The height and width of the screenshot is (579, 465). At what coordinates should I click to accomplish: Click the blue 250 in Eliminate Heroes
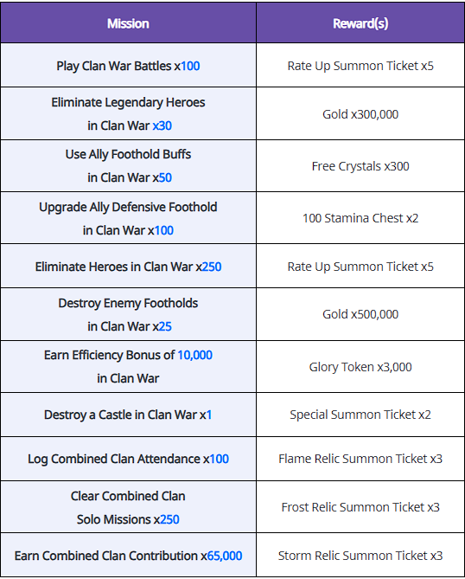212,267
